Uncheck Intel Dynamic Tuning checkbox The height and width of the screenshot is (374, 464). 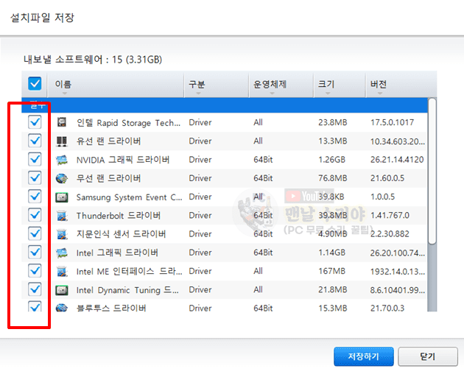35,289
